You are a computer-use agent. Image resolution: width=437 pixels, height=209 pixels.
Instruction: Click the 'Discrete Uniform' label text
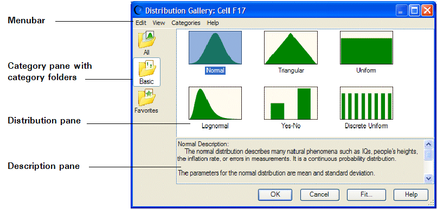tap(366, 126)
